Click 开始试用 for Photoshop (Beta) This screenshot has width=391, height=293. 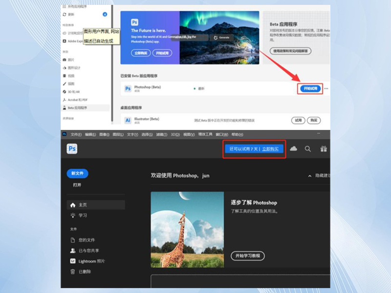click(310, 89)
